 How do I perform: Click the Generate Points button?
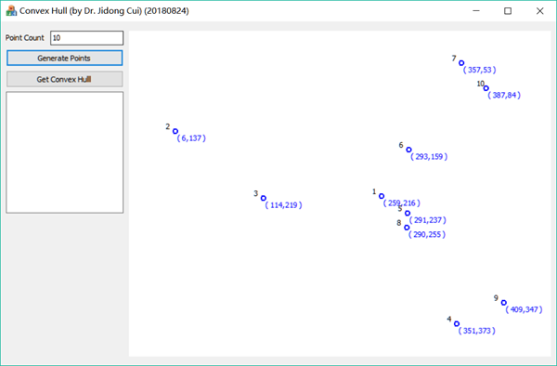64,58
